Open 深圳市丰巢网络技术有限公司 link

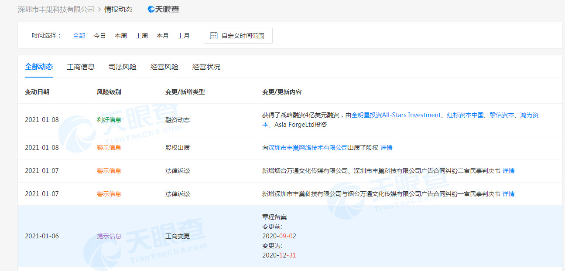pyautogui.click(x=308, y=148)
